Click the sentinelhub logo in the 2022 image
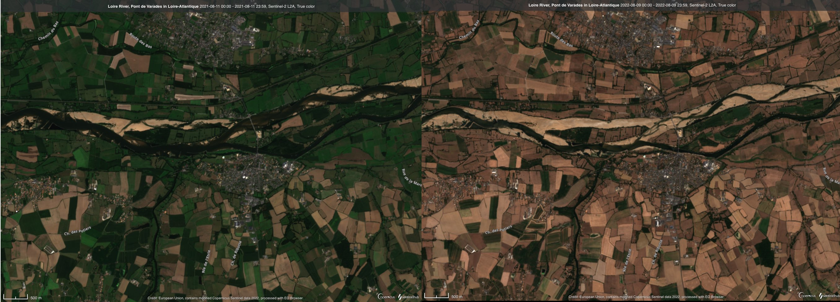This screenshot has width=840, height=302. [829, 296]
